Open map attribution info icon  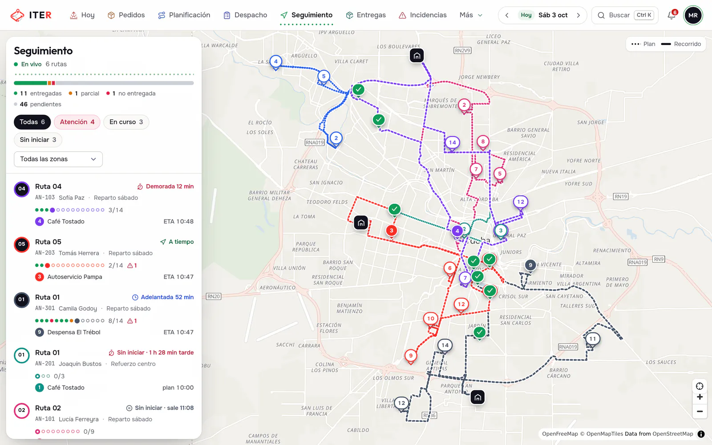coord(701,434)
